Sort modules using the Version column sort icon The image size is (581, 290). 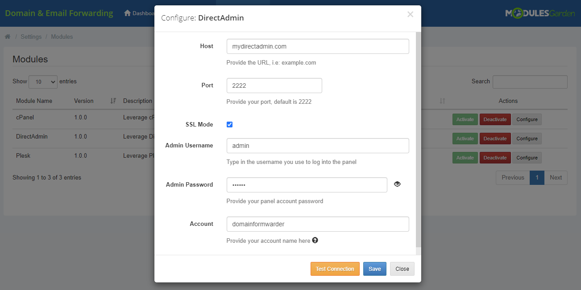pos(112,101)
